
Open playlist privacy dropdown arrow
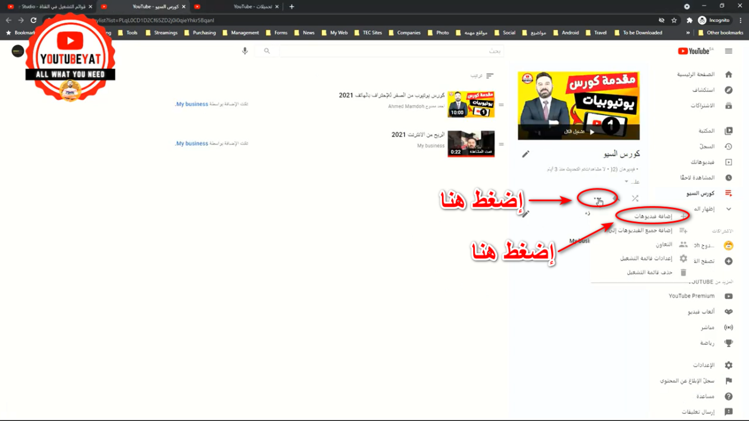pyautogui.click(x=627, y=182)
